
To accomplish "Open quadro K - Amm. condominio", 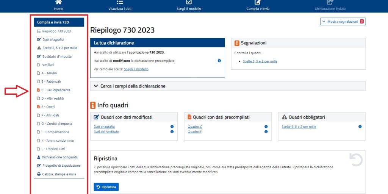I will (x=55, y=141).
